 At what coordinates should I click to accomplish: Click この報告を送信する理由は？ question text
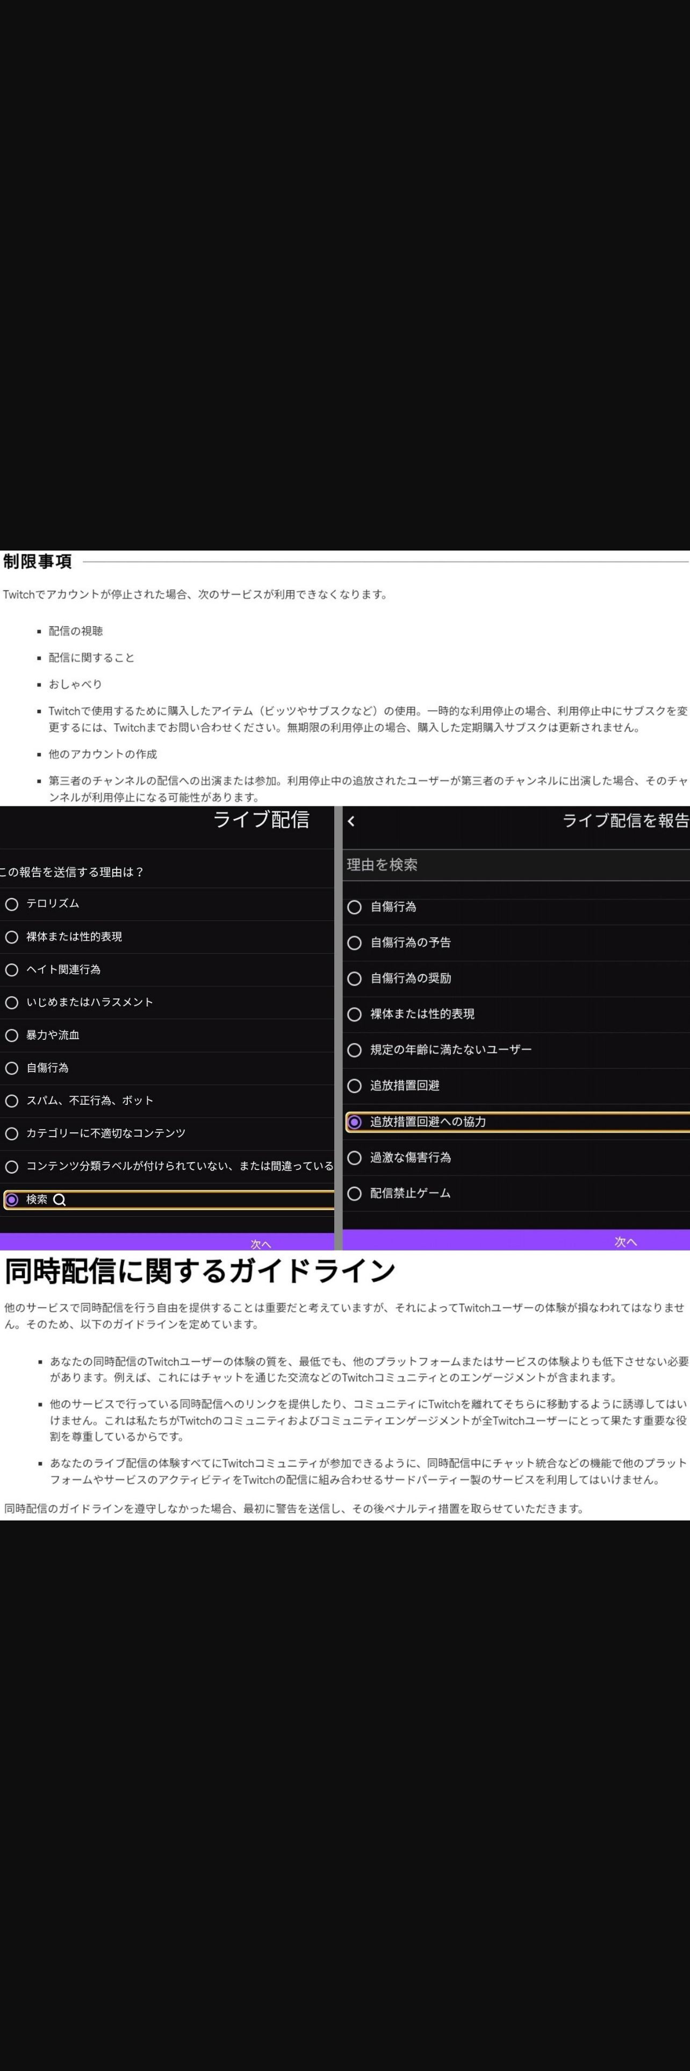click(x=71, y=872)
